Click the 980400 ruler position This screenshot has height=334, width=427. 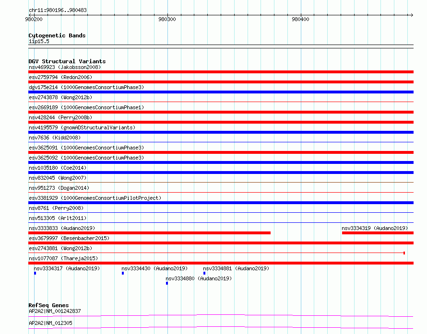(x=300, y=19)
